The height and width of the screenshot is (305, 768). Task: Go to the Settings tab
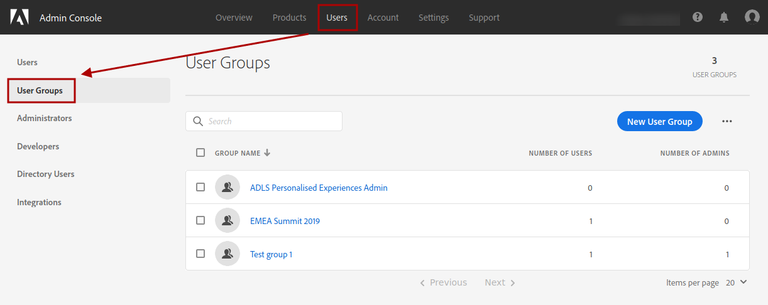pyautogui.click(x=434, y=18)
